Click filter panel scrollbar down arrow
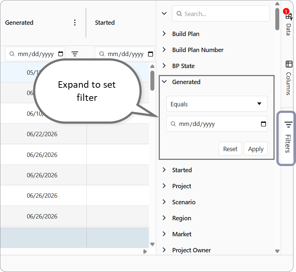This screenshot has width=296, height=272. pyautogui.click(x=277, y=251)
